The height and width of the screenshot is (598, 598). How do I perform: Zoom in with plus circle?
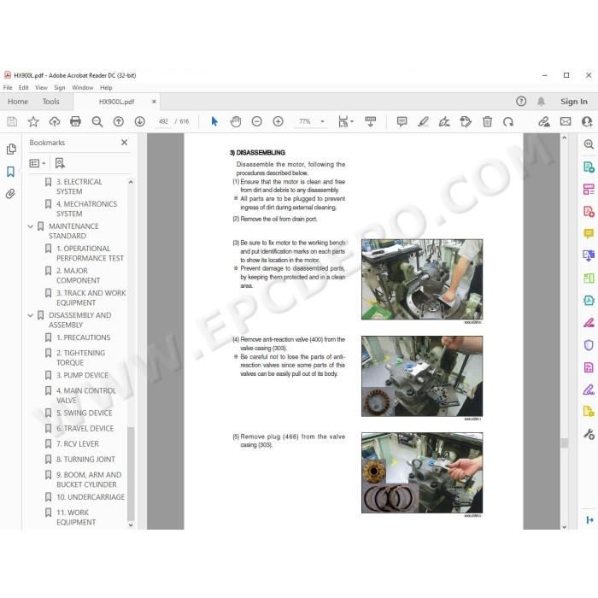tap(278, 121)
